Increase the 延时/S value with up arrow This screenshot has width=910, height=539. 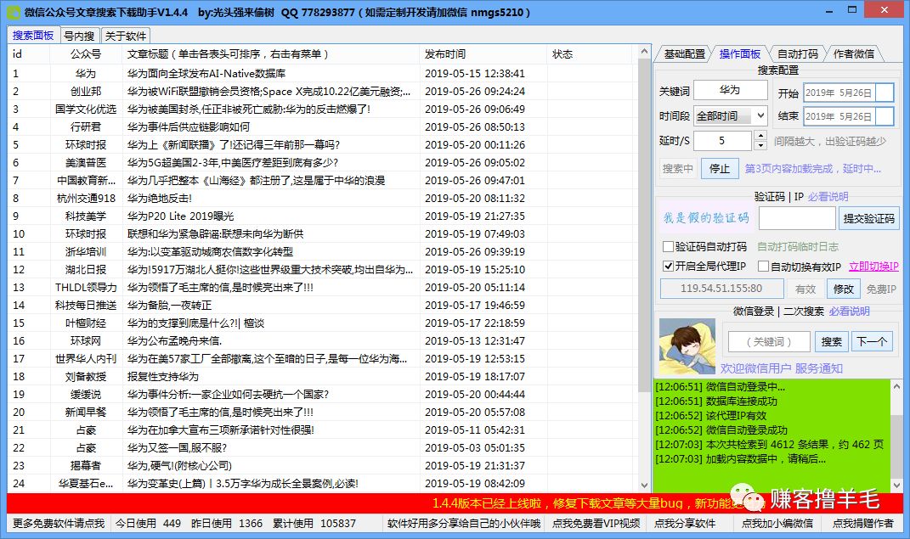(760, 136)
